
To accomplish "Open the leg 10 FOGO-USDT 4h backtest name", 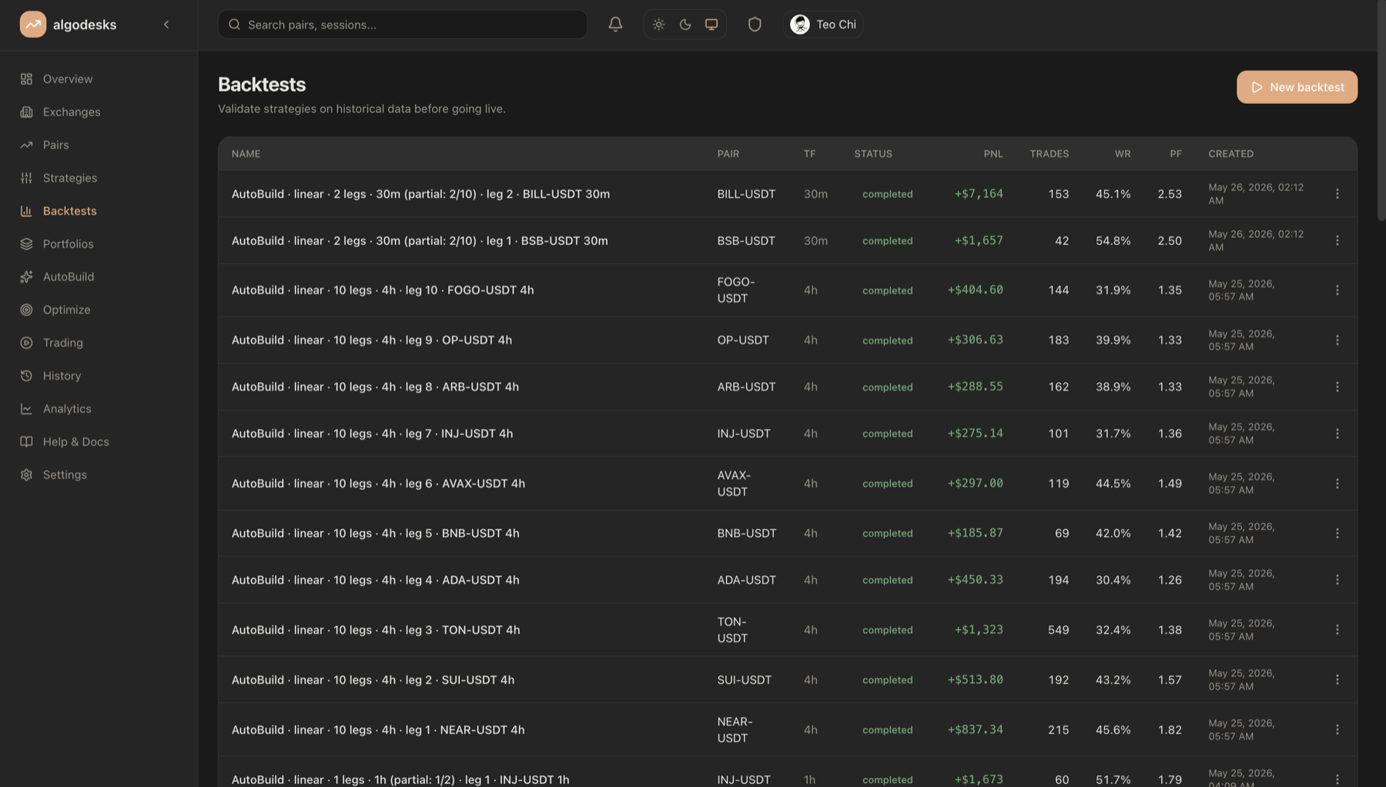I will [x=383, y=290].
